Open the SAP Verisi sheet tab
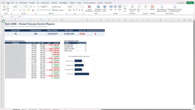195x110 pixels. 56,109
